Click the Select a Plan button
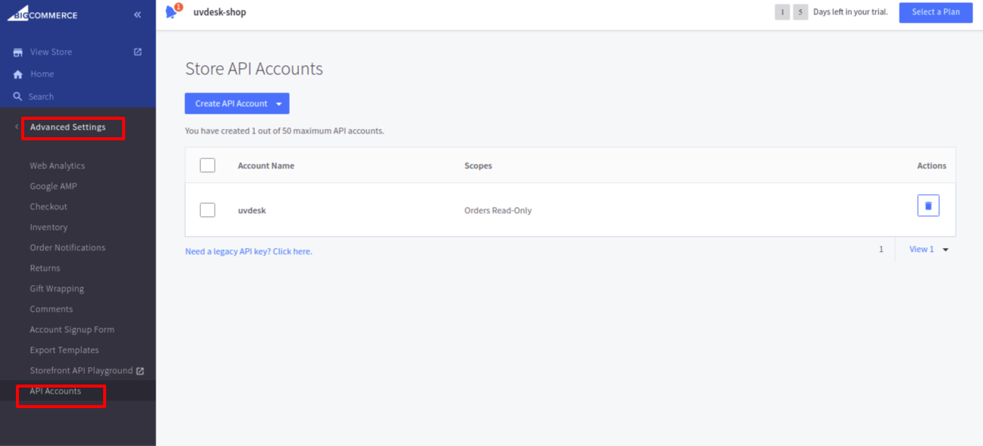 coord(936,12)
